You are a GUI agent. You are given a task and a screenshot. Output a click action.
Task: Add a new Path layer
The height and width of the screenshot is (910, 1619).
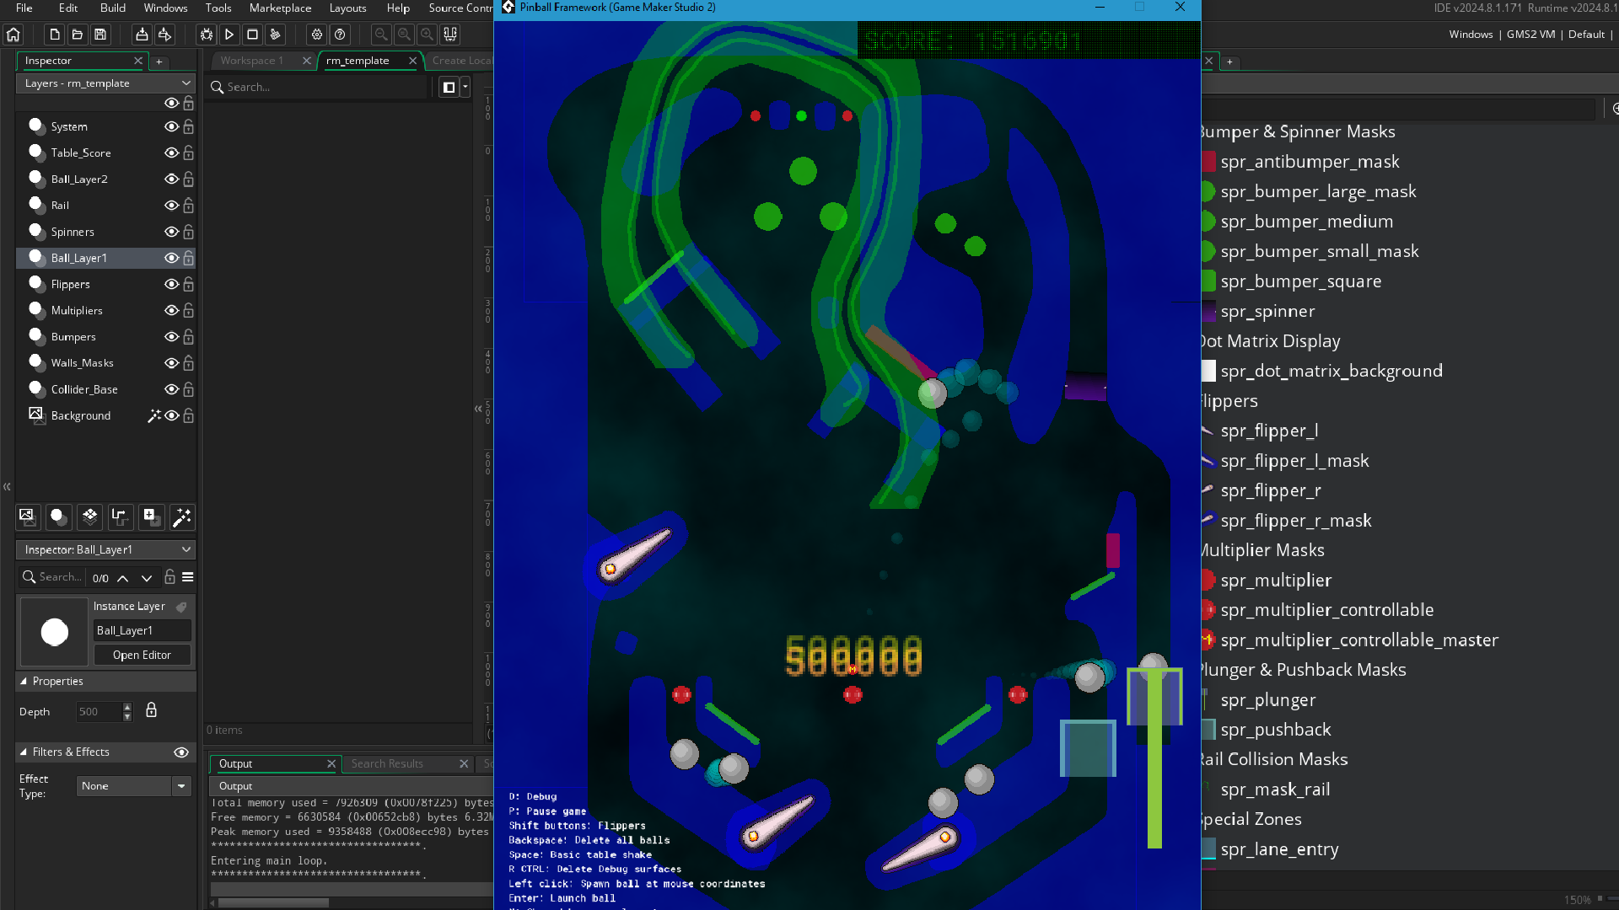(121, 517)
